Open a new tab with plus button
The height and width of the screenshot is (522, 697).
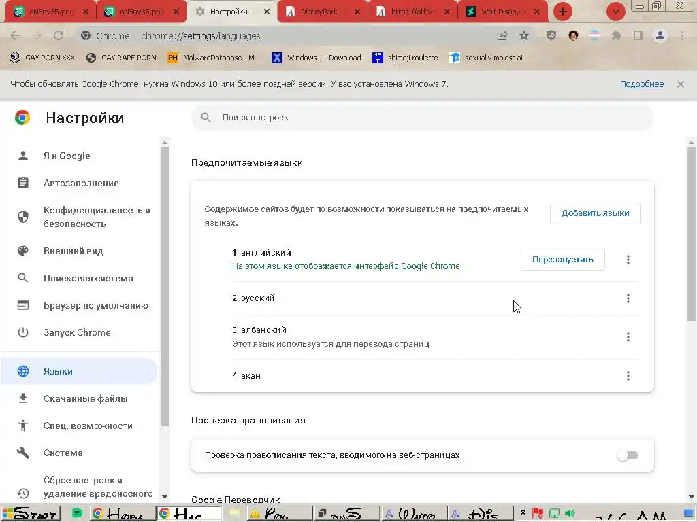click(x=563, y=12)
